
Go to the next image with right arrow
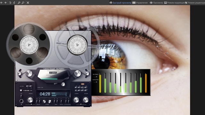coord(5,3)
